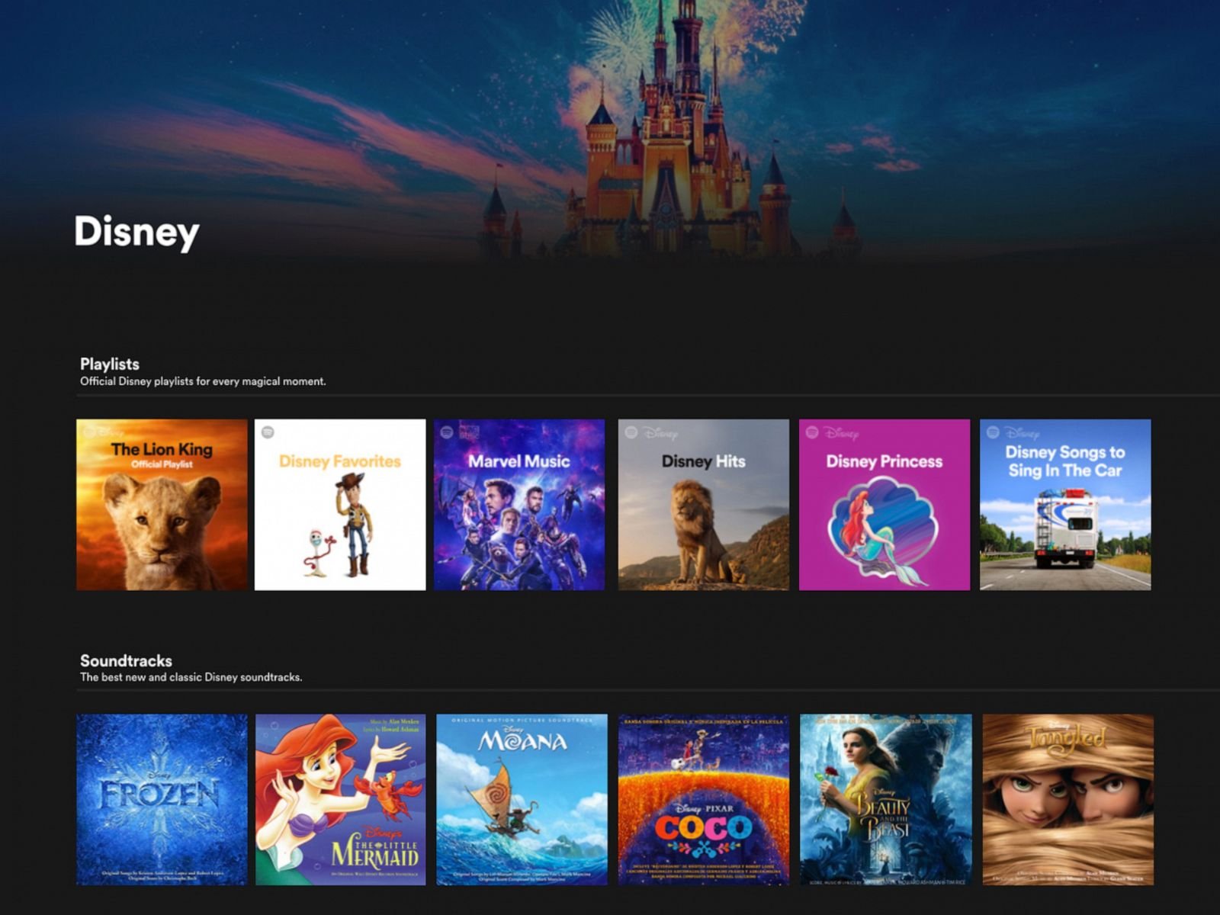The height and width of the screenshot is (915, 1220).
Task: Click the Disney page title
Action: tap(134, 233)
